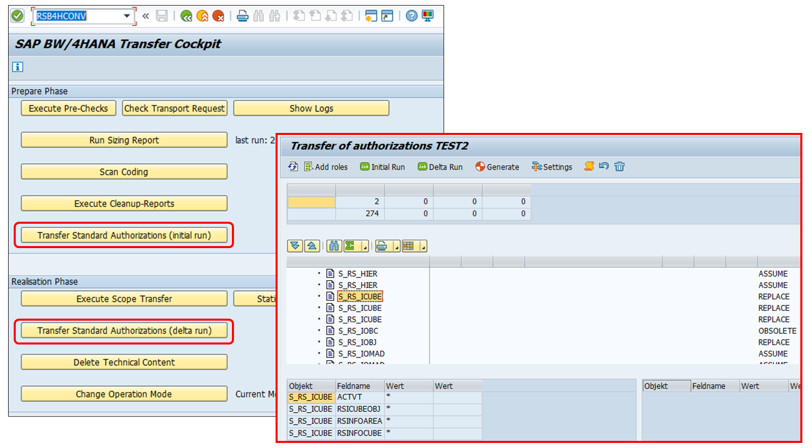This screenshot has height=448, width=812.
Task: Click the Print icon in top toolbar
Action: pos(243,16)
